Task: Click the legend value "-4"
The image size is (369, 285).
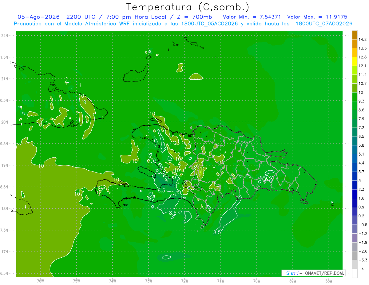Action: 361,269
